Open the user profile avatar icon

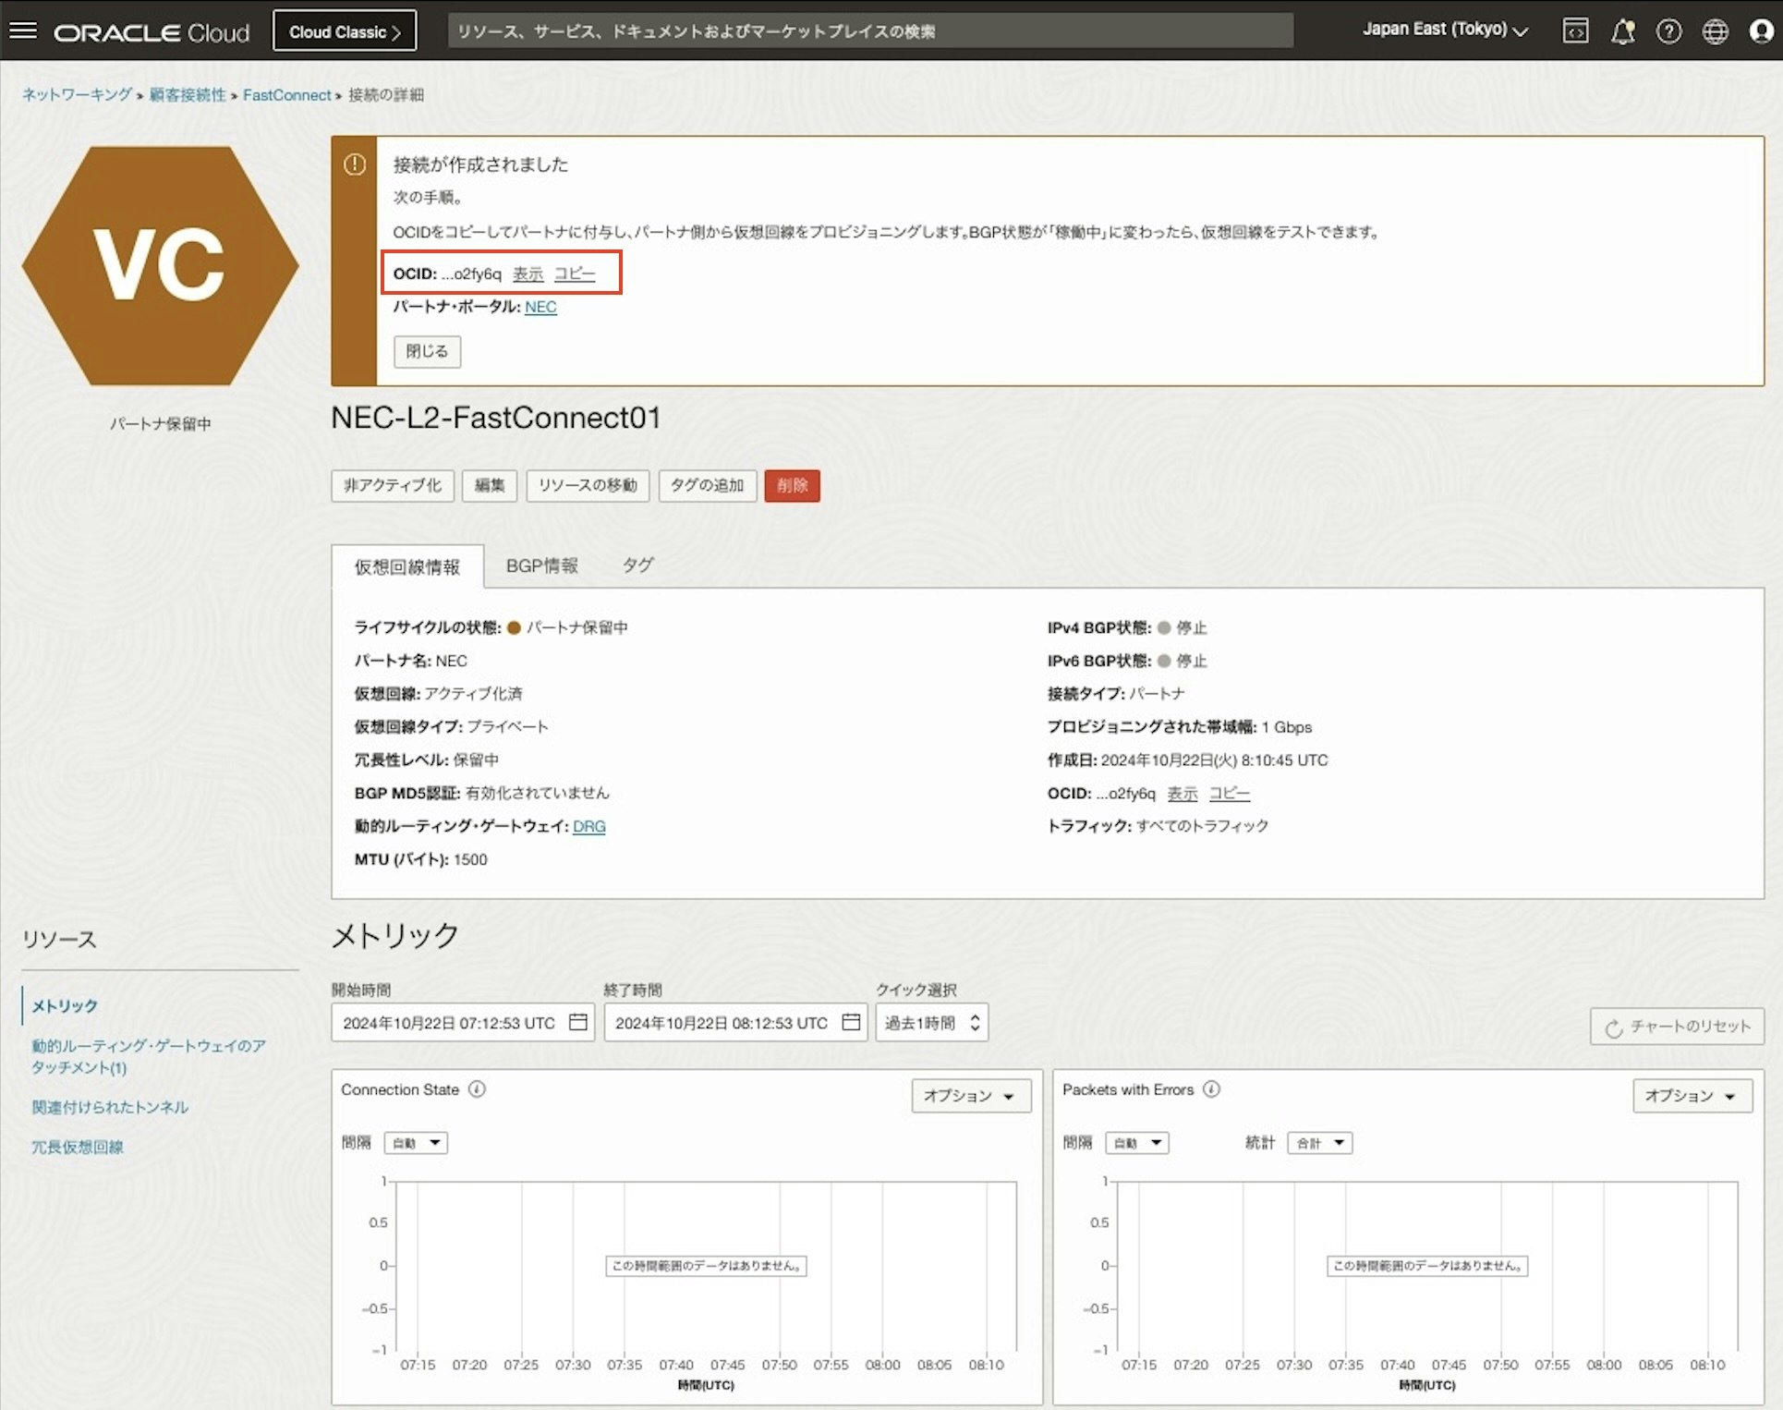point(1762,31)
